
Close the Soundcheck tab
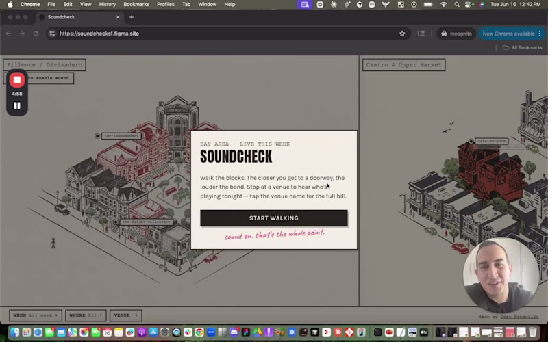(118, 17)
